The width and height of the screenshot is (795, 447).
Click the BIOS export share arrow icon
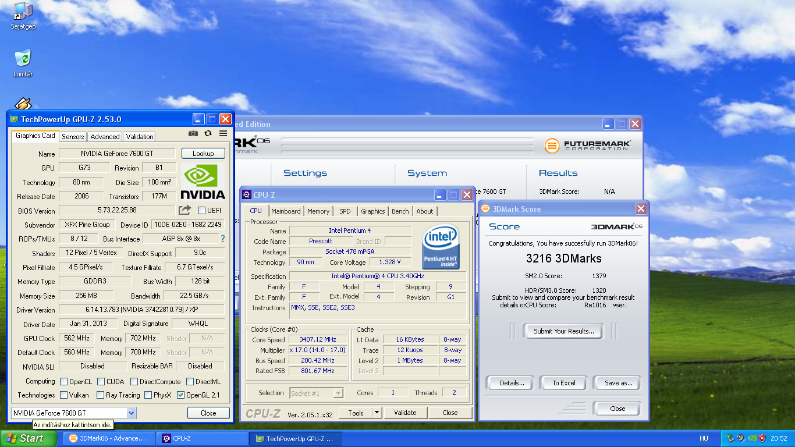(185, 210)
